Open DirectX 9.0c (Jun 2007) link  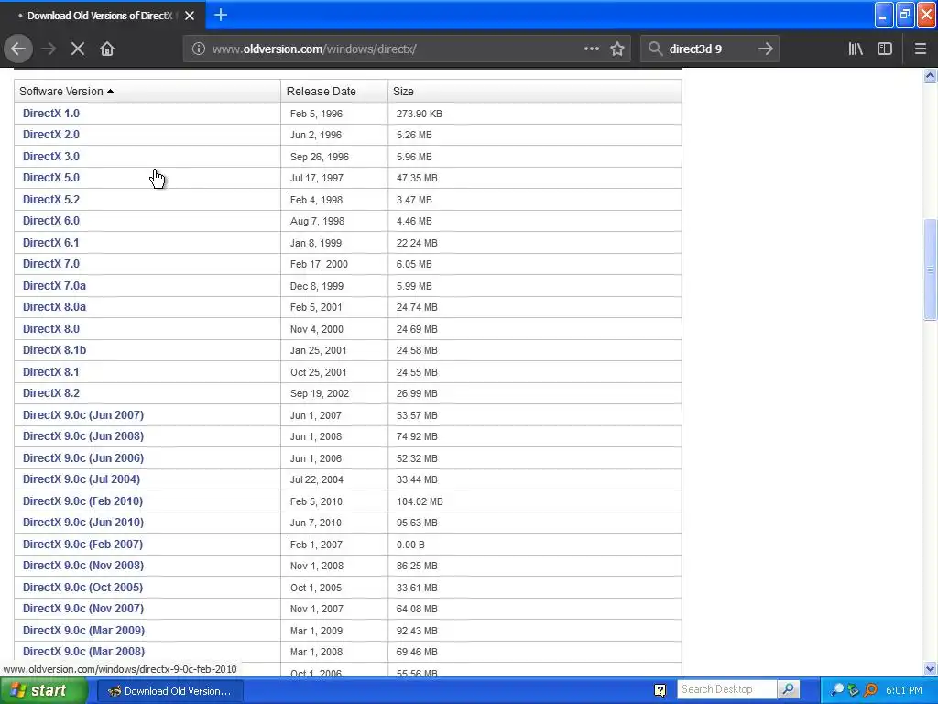pos(83,415)
